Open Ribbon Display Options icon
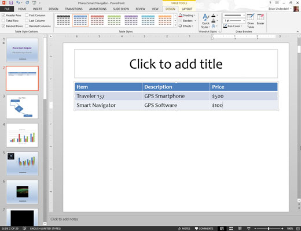This screenshot has height=231, width=301. point(277,3)
